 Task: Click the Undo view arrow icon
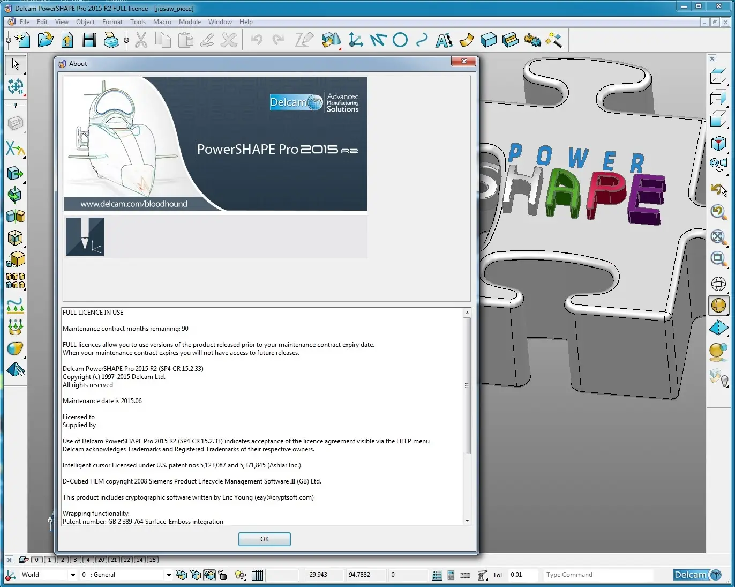718,189
